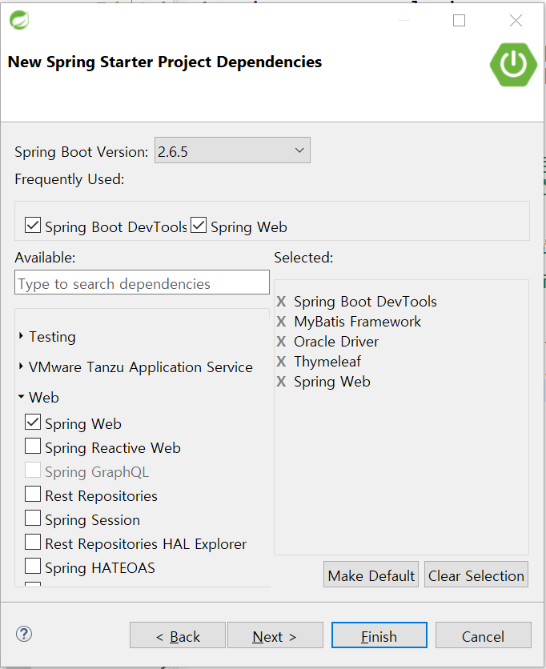Cancel the dialog
The width and height of the screenshot is (546, 669).
(484, 635)
